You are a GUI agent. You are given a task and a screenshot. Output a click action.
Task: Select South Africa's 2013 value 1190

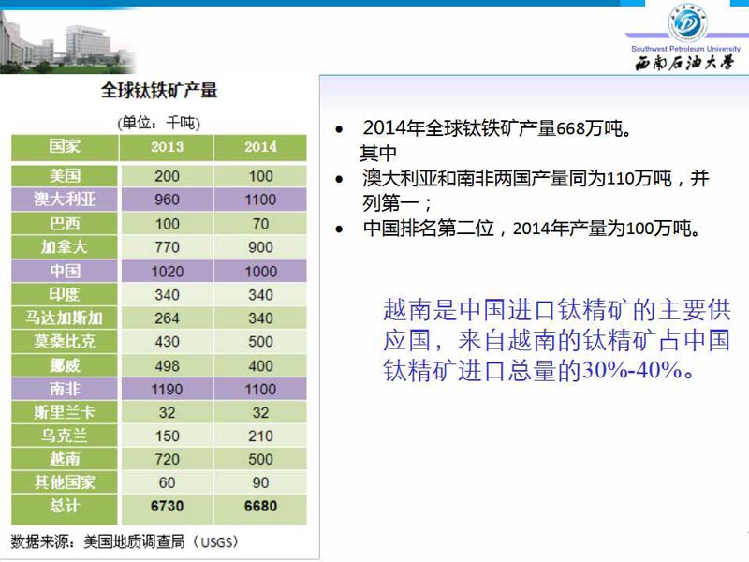point(167,389)
